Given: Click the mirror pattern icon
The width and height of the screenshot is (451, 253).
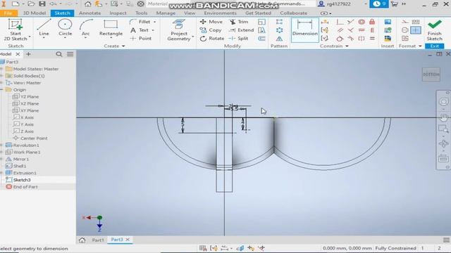Looking at the screenshot, I should [x=279, y=39].
